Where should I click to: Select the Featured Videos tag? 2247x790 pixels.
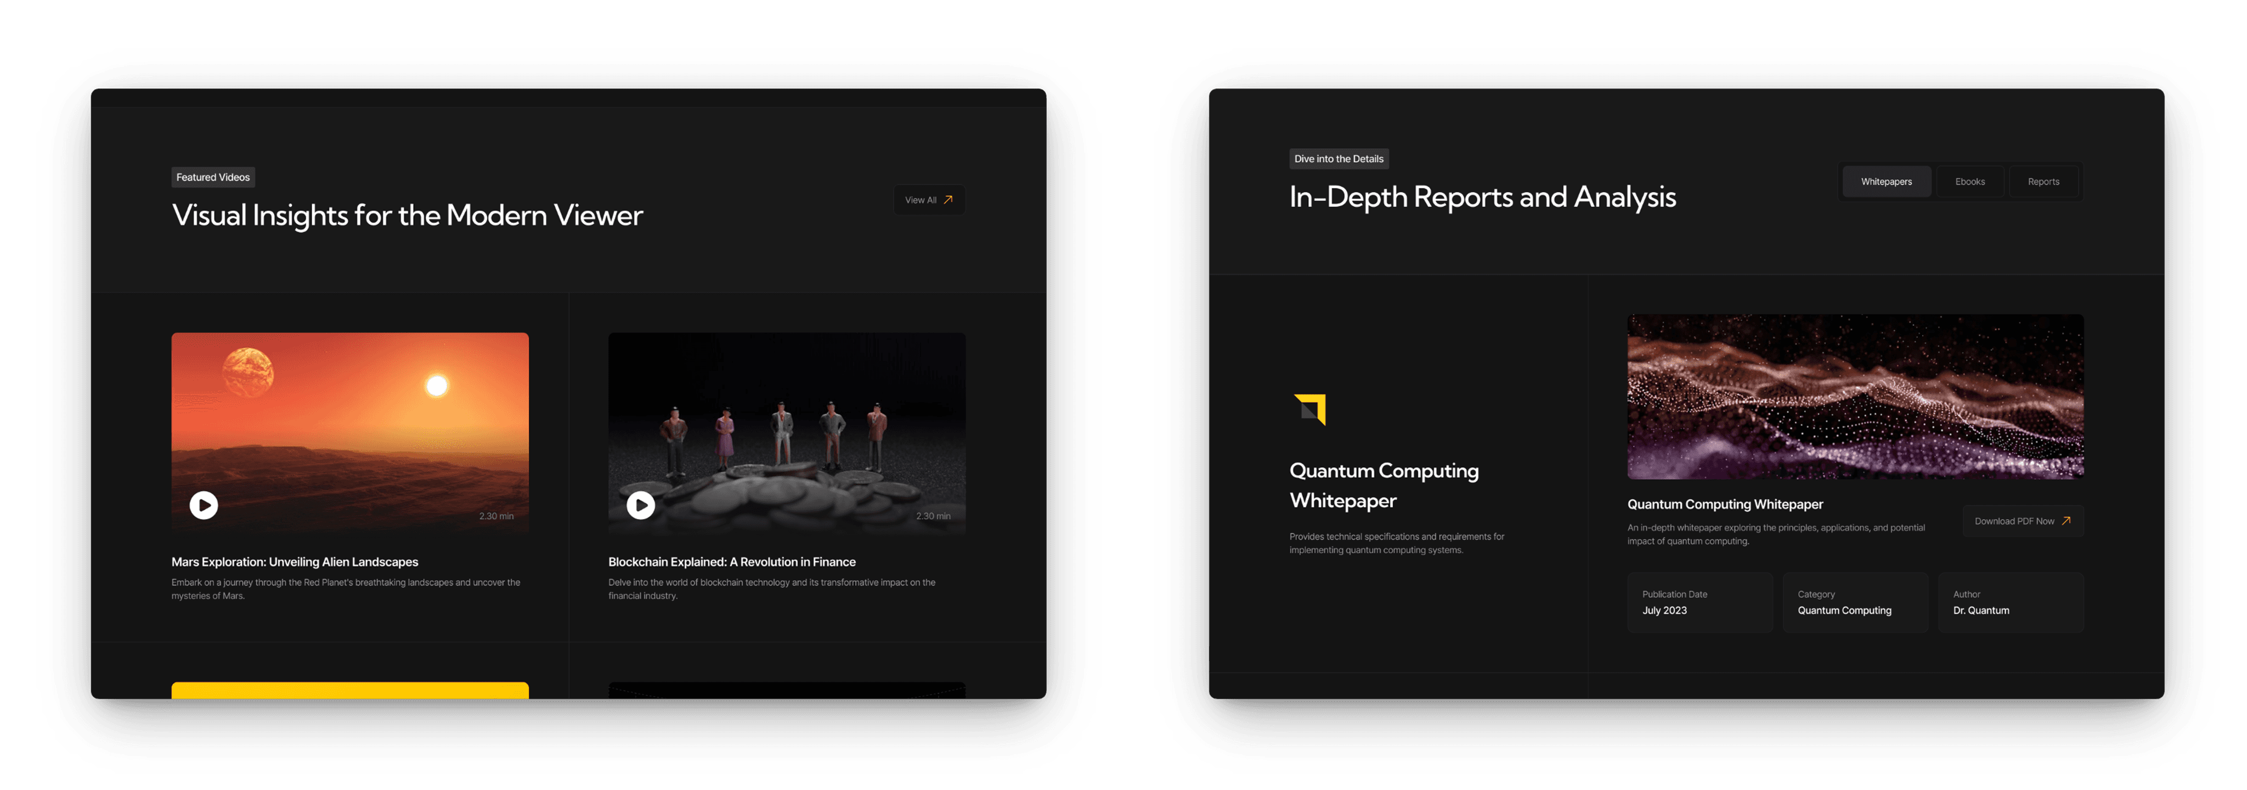pos(213,177)
